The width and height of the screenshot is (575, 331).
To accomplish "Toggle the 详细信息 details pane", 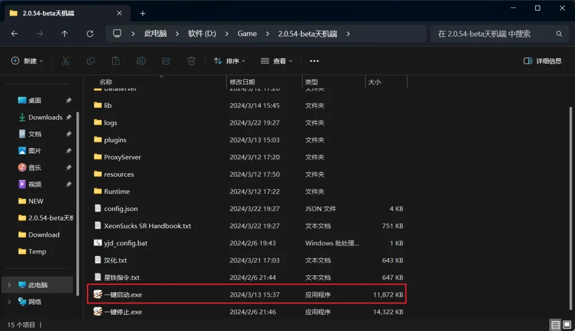I will click(542, 61).
